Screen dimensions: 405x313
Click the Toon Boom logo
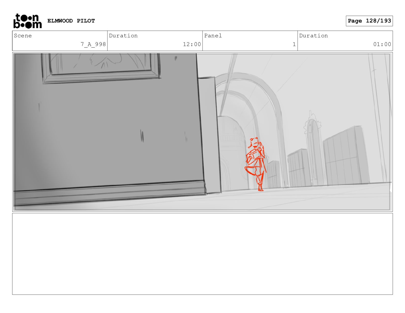pyautogui.click(x=27, y=21)
